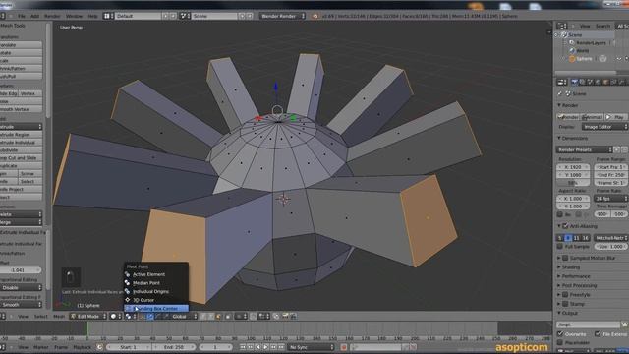Viewport: 629px width, 354px height.
Task: Enable vertex select mode
Action: [203, 317]
